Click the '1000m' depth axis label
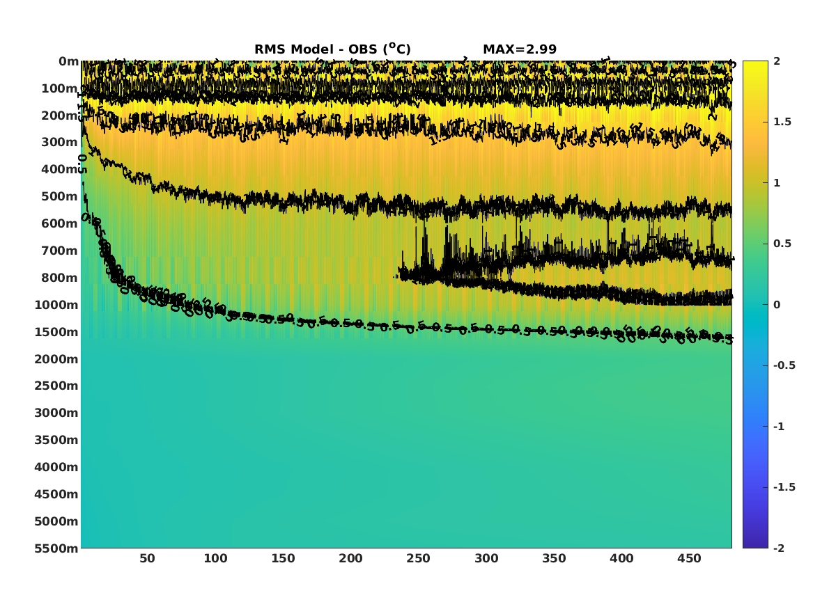 click(56, 305)
